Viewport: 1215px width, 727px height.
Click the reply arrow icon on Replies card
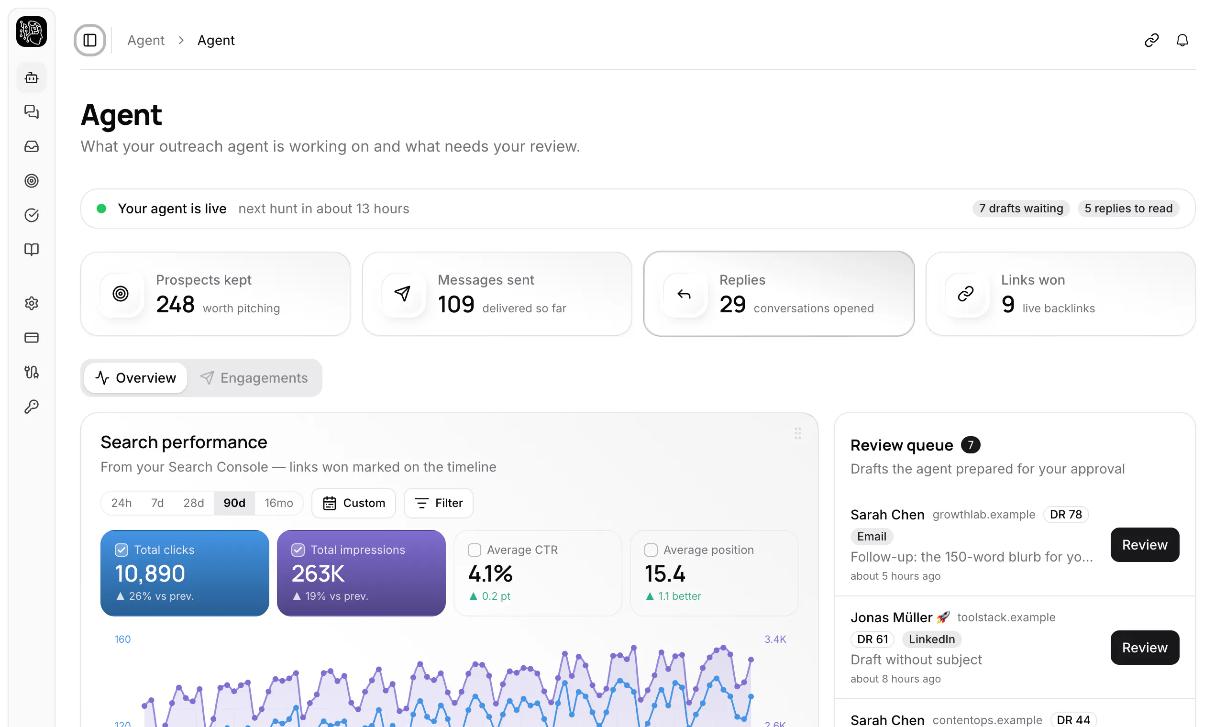[x=684, y=294]
